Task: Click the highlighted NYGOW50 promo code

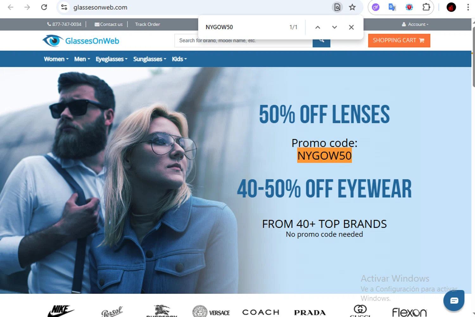Action: 324,156
